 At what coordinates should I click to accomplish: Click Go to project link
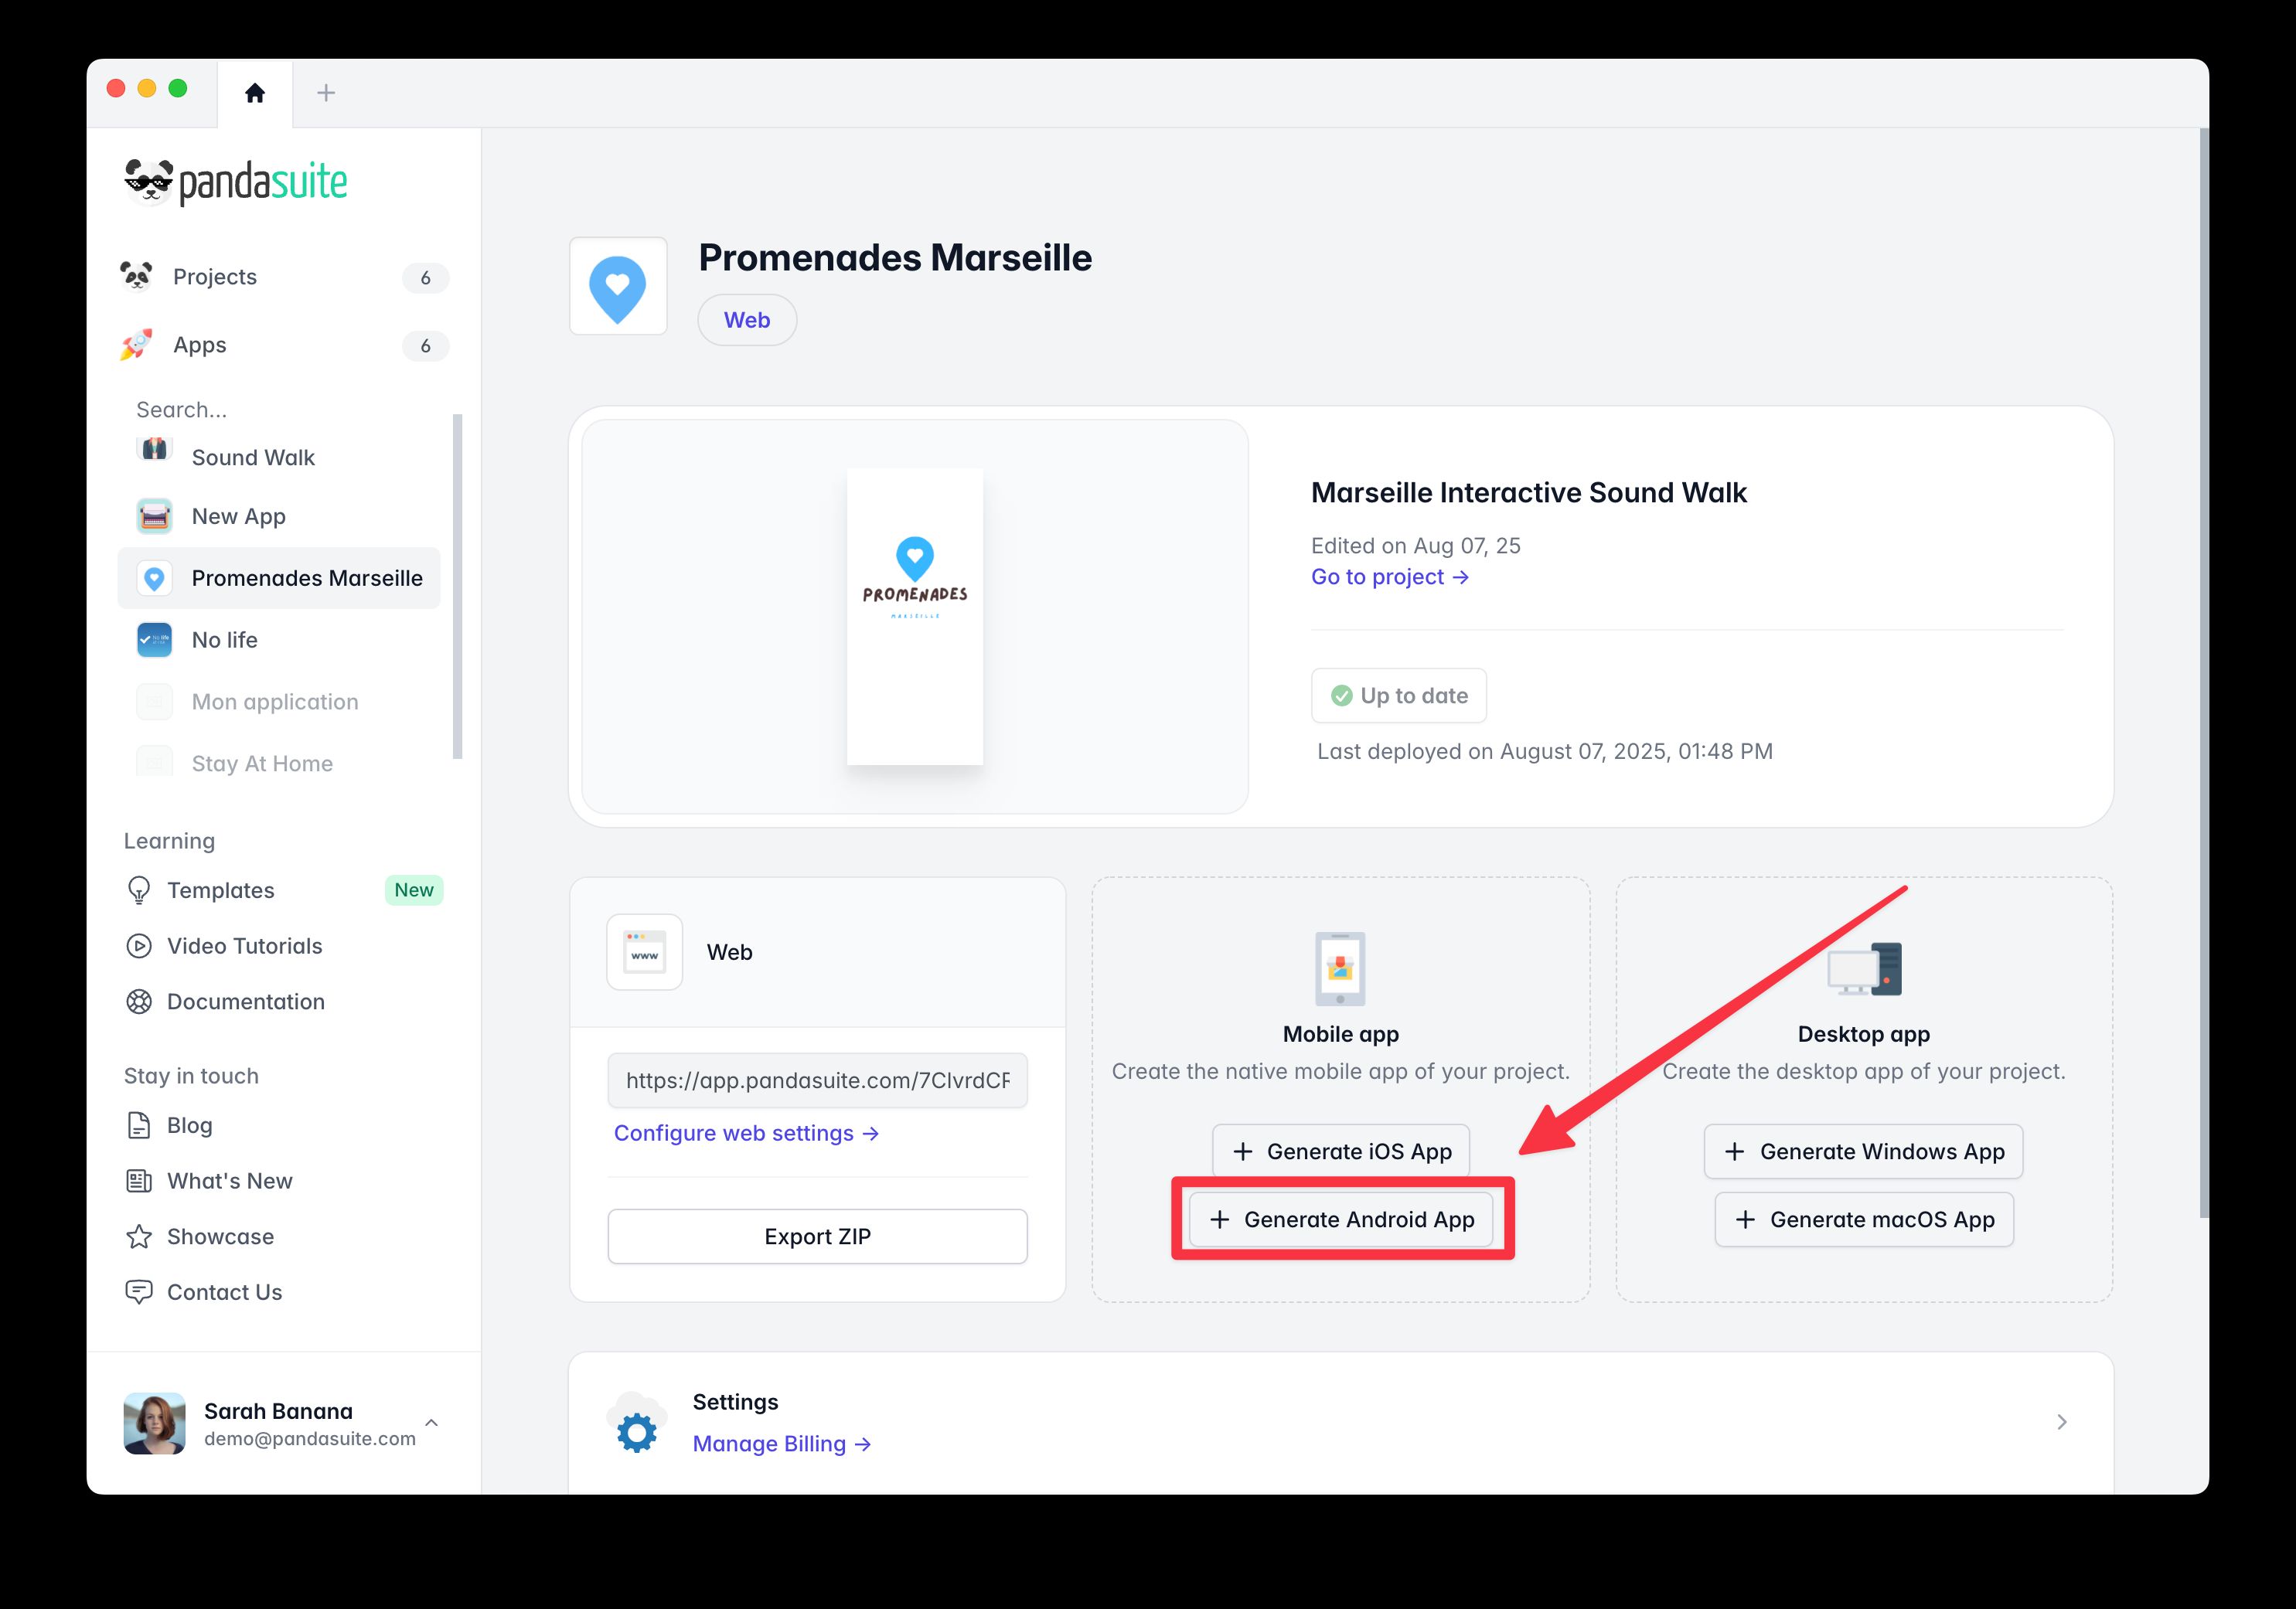pyautogui.click(x=1389, y=577)
